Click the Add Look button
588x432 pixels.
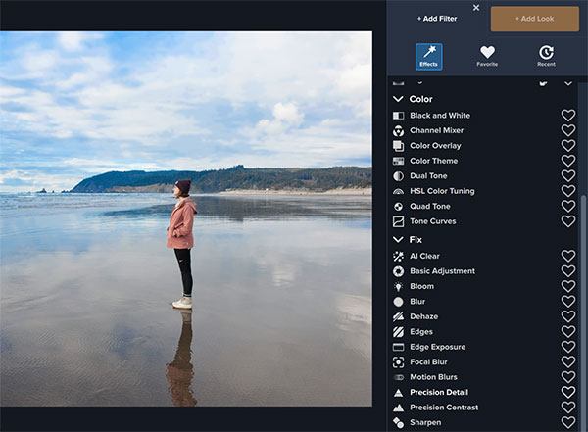coord(534,19)
